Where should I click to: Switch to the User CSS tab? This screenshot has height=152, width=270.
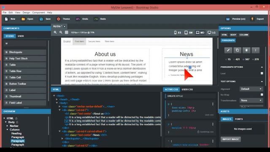click(187, 90)
